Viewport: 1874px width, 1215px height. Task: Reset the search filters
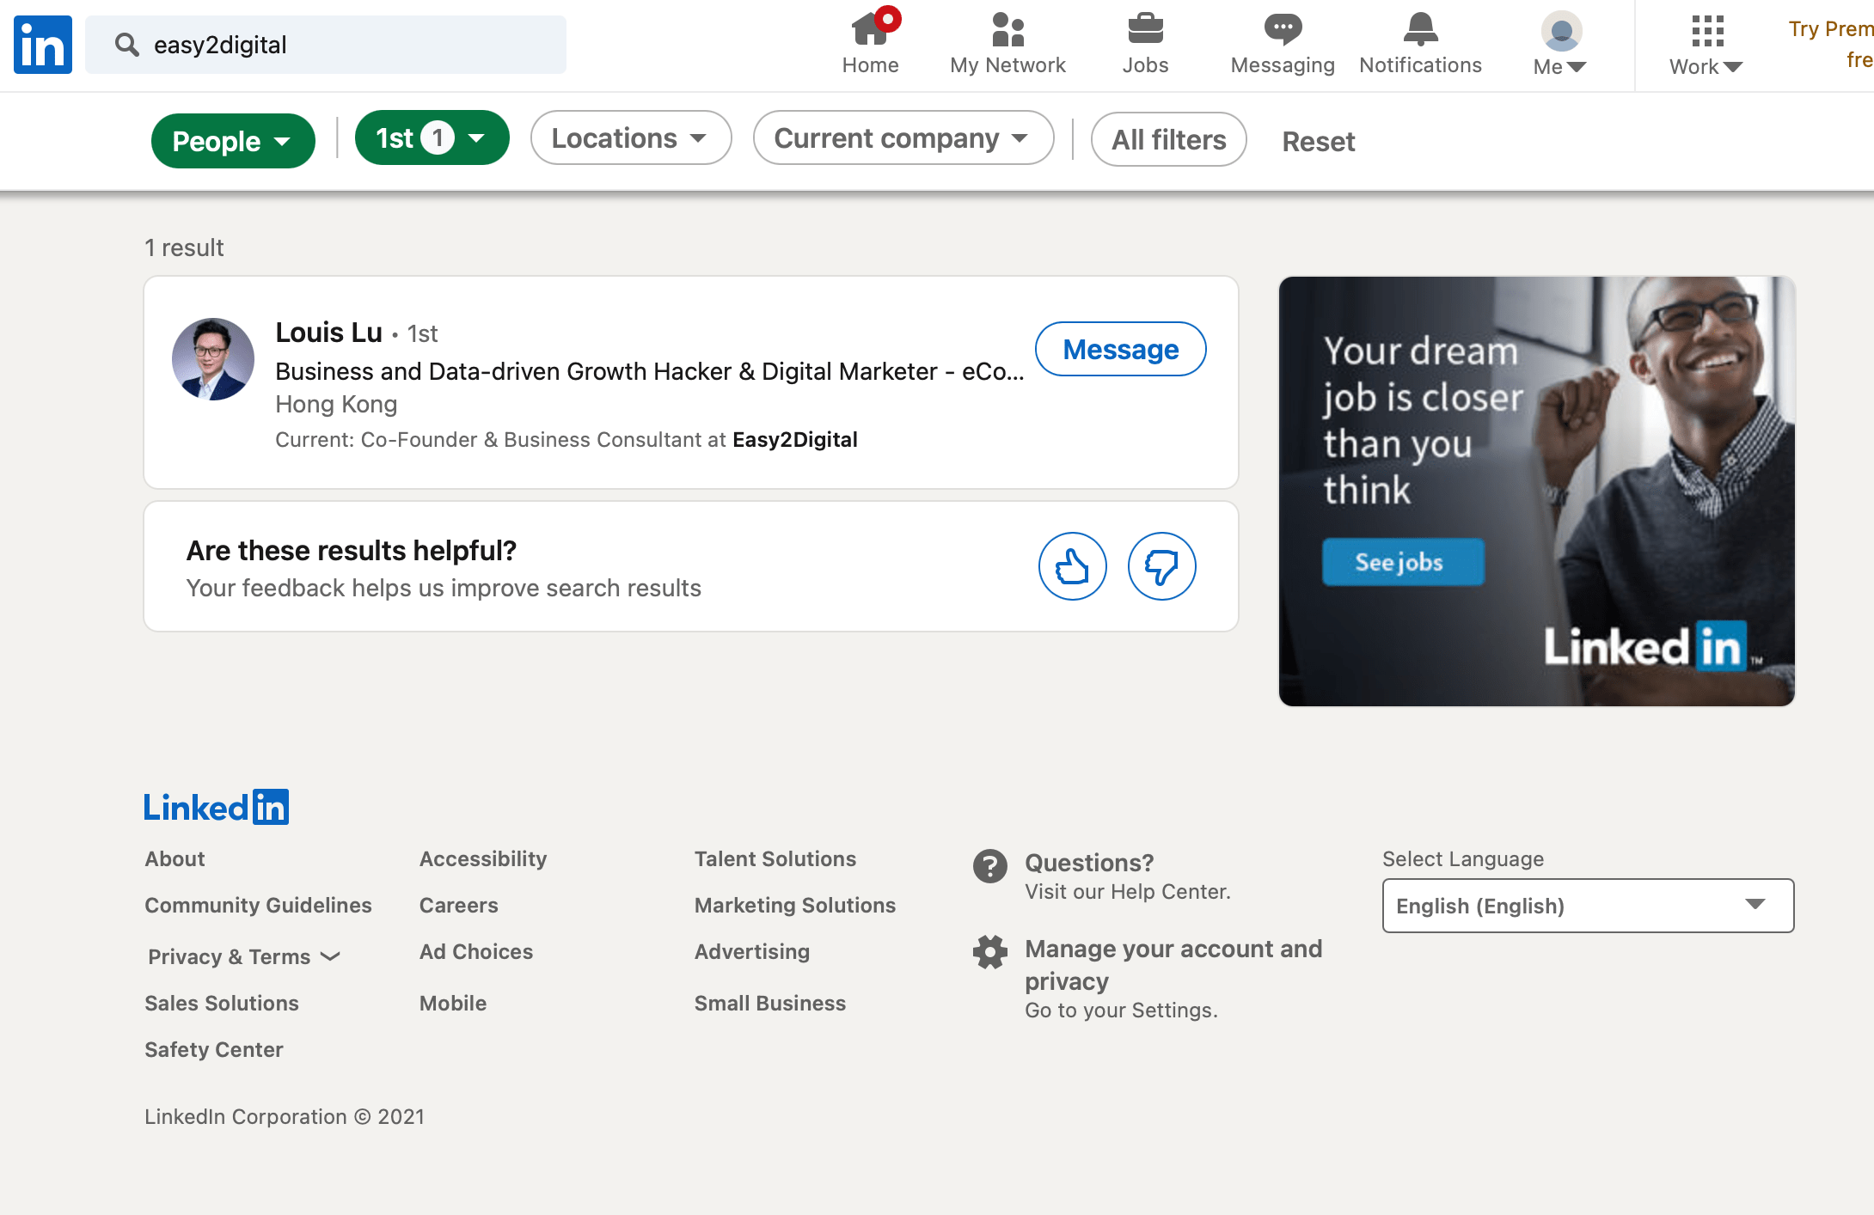coord(1318,141)
